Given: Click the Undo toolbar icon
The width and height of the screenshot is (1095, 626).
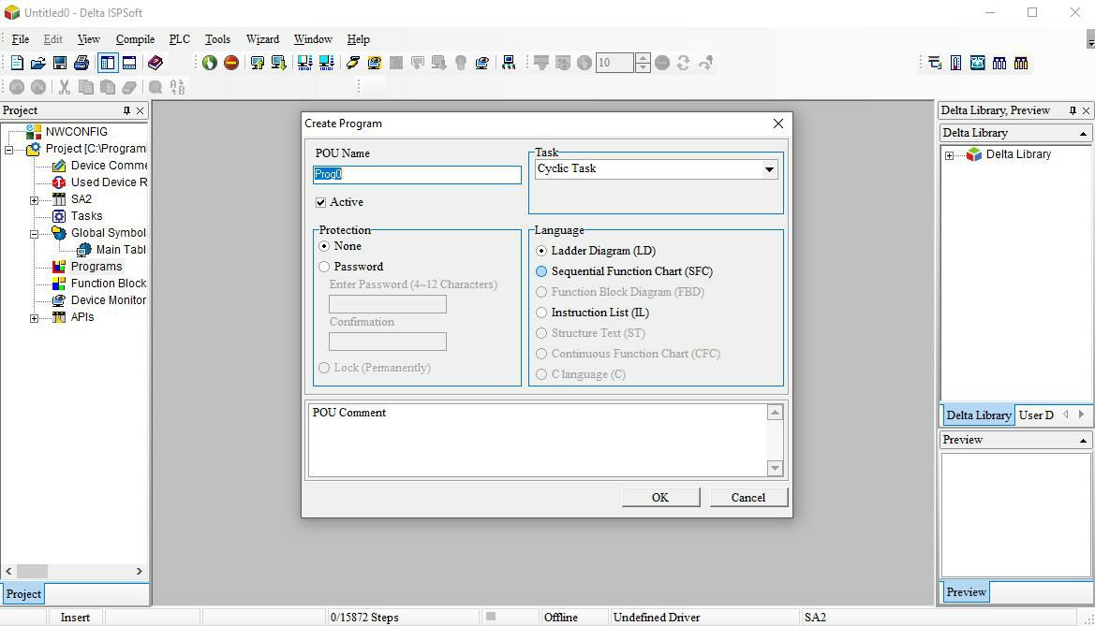Looking at the screenshot, I should pyautogui.click(x=17, y=87).
